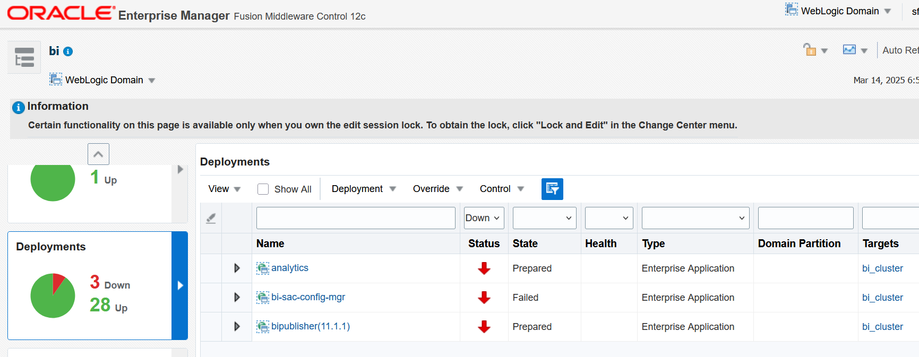The image size is (919, 357).
Task: Collapse panel with the up chevron button
Action: coord(98,154)
